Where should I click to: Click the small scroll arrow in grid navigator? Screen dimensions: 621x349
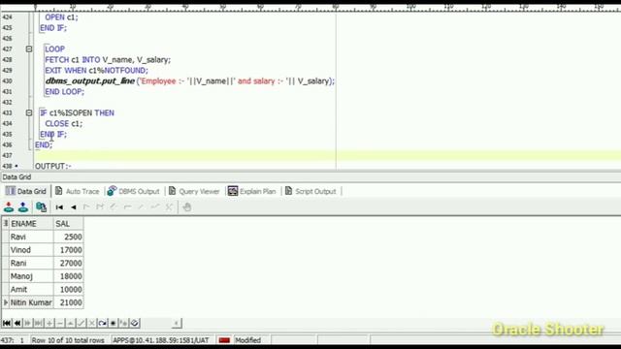[x=177, y=323]
